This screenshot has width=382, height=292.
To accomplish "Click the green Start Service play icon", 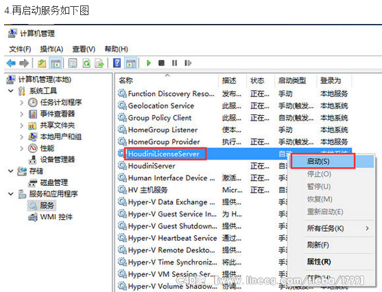I will (149, 63).
